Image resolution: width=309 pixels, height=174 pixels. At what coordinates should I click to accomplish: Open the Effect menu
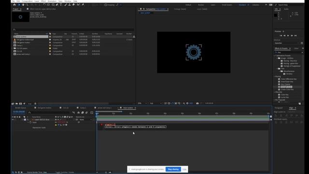[x=43, y=1]
